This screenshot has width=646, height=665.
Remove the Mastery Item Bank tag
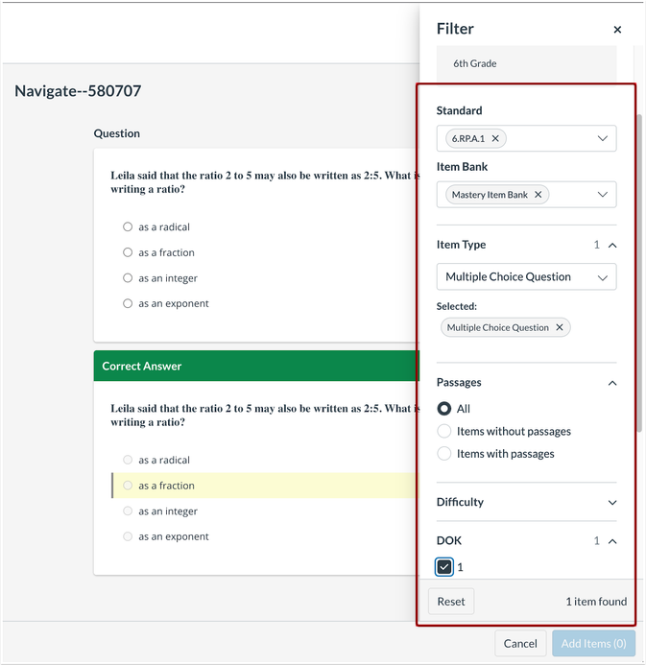coord(538,195)
